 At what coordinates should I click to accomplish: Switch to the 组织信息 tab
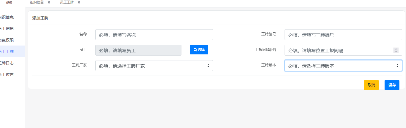click(x=37, y=2)
